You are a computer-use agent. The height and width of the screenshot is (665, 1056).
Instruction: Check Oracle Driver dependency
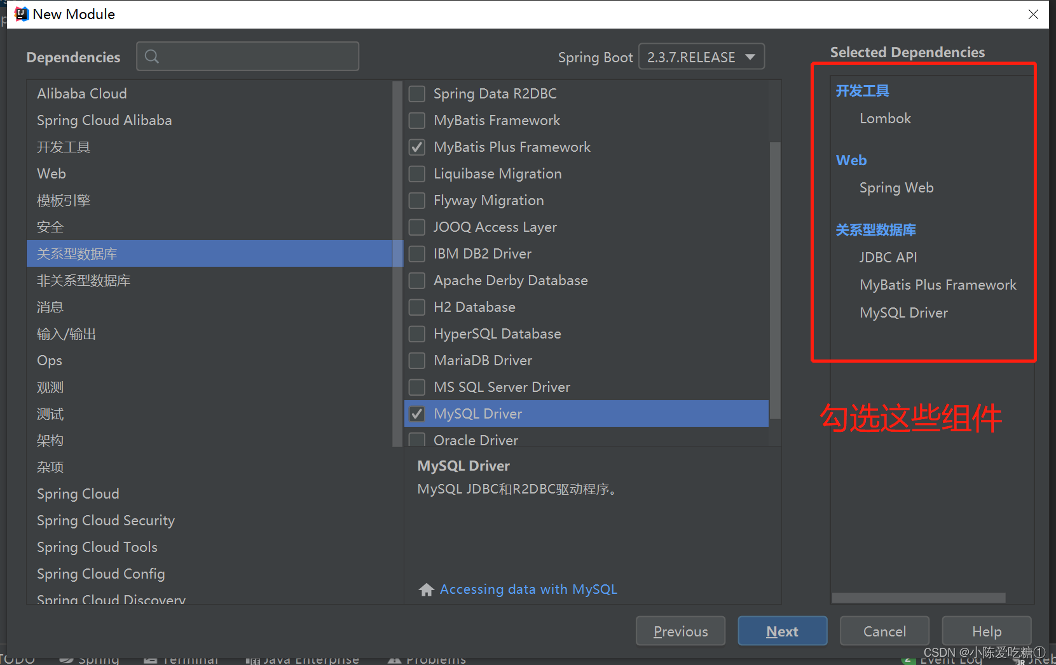417,440
